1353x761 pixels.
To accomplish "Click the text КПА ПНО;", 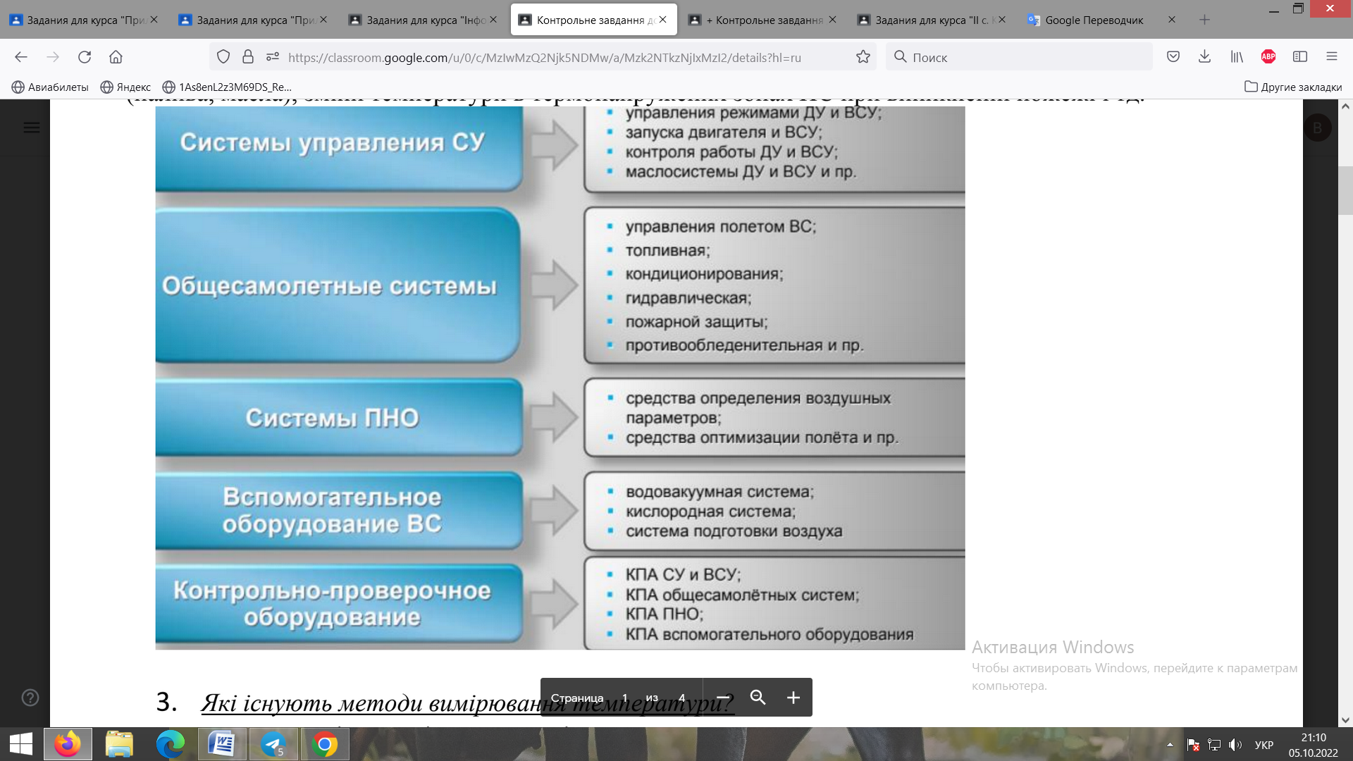I will point(665,614).
